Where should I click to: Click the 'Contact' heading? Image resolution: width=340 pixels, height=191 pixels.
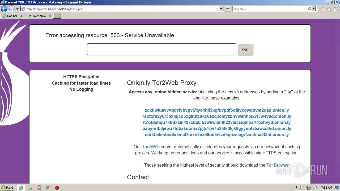[138, 177]
